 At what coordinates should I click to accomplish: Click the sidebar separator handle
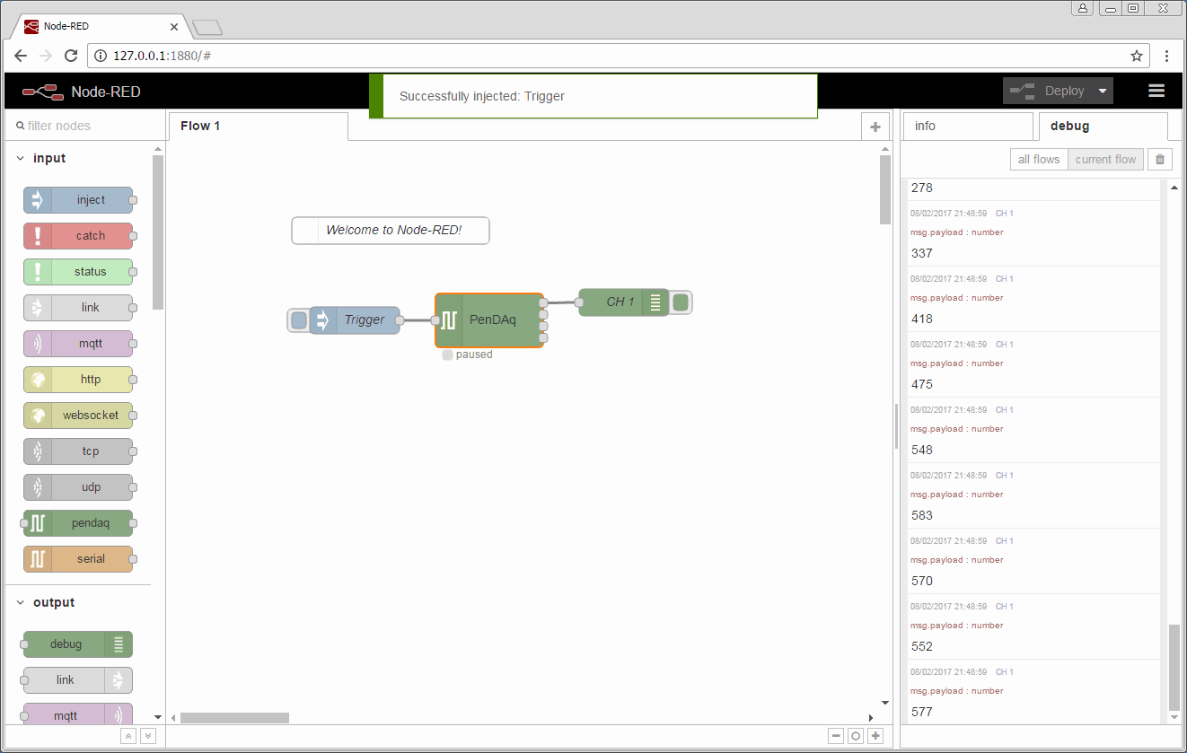pyautogui.click(x=896, y=426)
